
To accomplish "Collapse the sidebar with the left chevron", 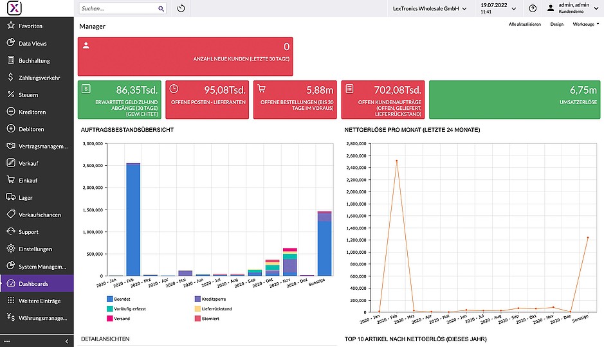I will 67,341.
